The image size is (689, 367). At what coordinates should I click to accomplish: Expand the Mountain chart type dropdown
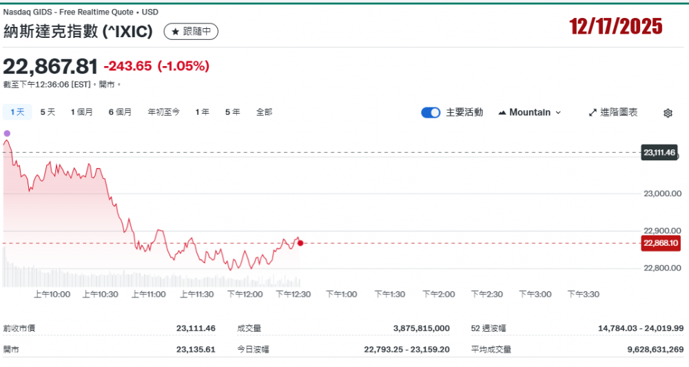tap(558, 112)
